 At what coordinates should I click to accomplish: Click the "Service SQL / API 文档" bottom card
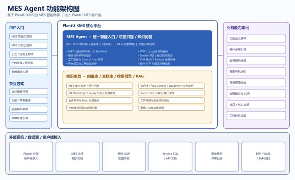170,157
